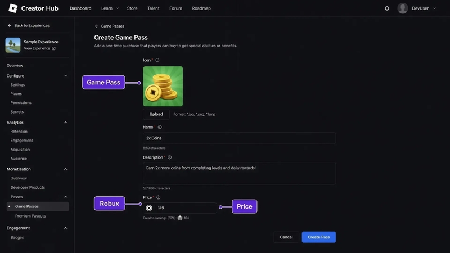Collapse the Configure section
Image resolution: width=450 pixels, height=253 pixels.
pyautogui.click(x=65, y=76)
